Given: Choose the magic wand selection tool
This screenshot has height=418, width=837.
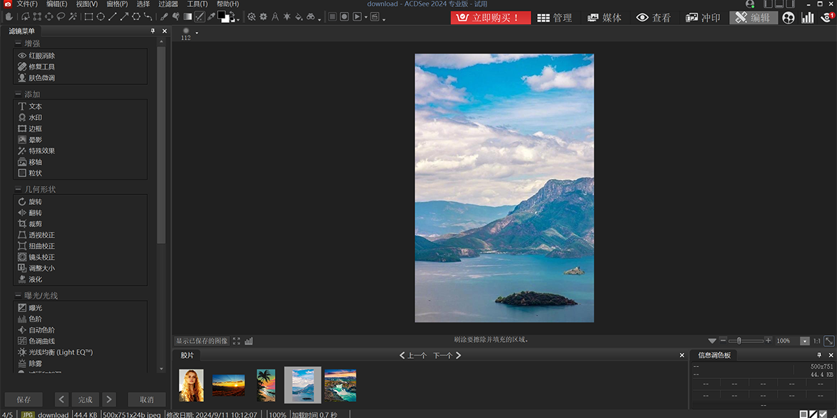Looking at the screenshot, I should point(73,16).
